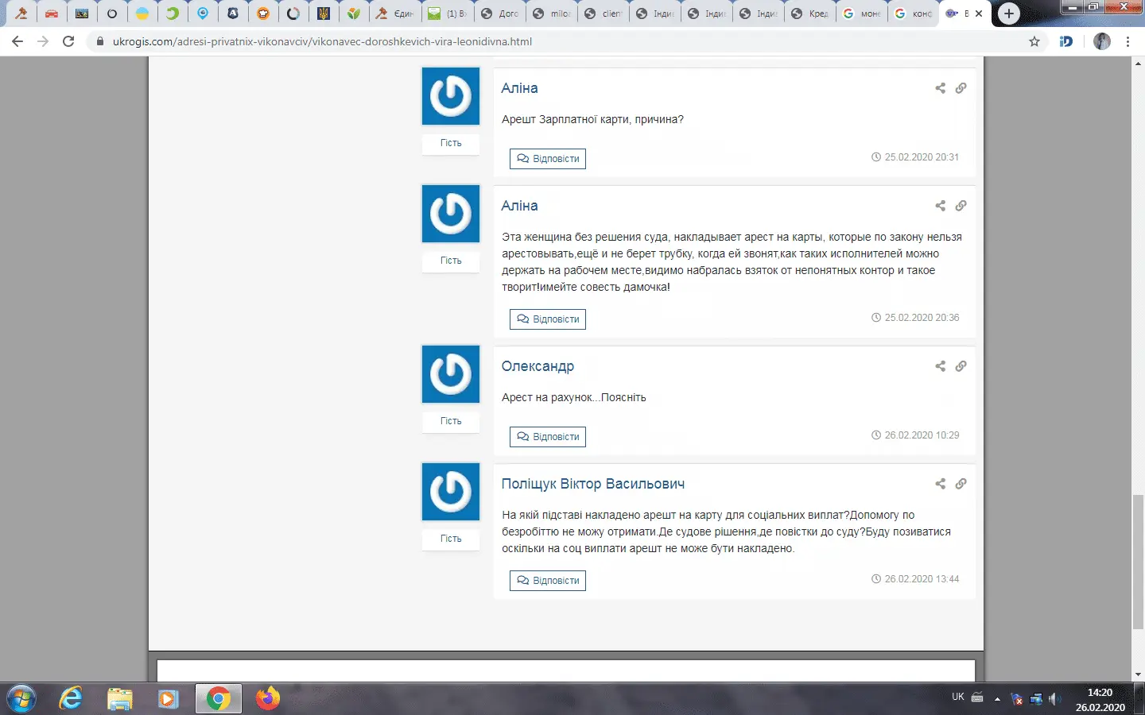Click the browser back arrow

(17, 41)
